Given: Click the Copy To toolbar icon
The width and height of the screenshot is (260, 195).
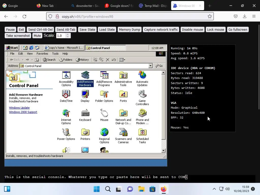Looking at the screenshot, I should pos(102,60).
